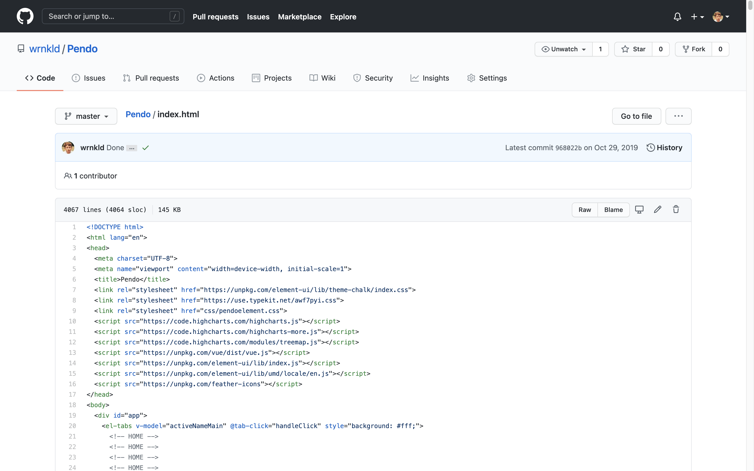
Task: Star the repository
Action: coord(633,49)
